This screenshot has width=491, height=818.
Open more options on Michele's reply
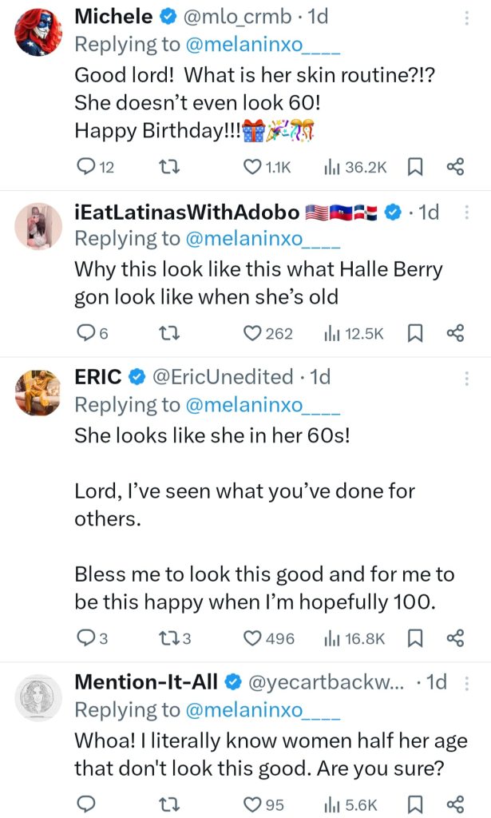point(467,16)
